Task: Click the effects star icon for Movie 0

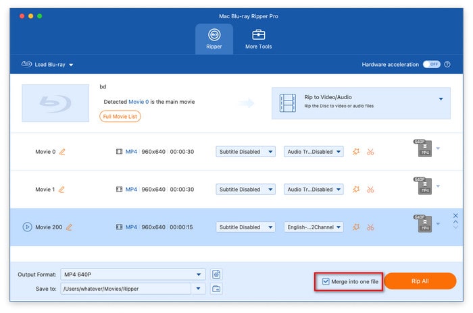Action: [356, 152]
